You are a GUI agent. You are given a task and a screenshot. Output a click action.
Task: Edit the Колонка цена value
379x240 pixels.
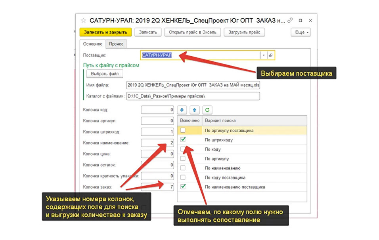(x=157, y=154)
